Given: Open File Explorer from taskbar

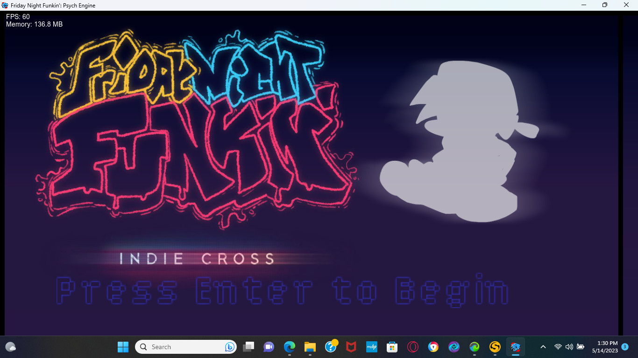Looking at the screenshot, I should click(310, 347).
